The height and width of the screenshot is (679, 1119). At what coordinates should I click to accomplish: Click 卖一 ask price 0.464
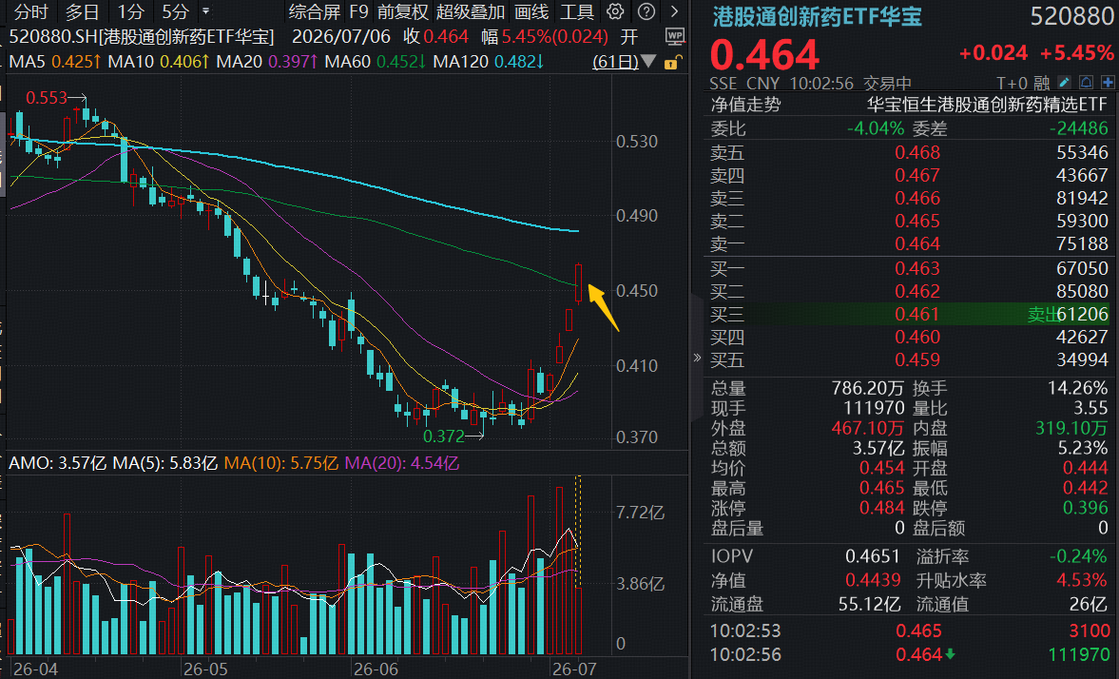(x=917, y=244)
